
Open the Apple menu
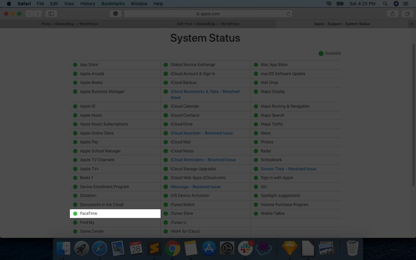coord(9,4)
